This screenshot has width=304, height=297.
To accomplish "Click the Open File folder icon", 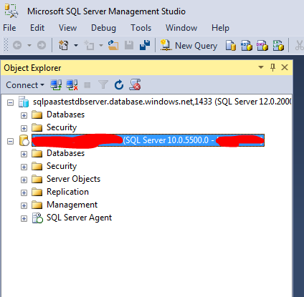I will pyautogui.click(x=113, y=45).
